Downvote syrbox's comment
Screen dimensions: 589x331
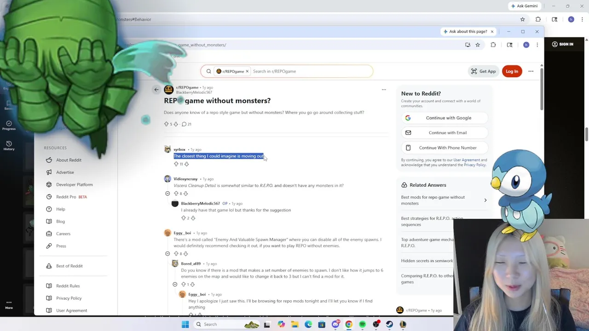186,164
